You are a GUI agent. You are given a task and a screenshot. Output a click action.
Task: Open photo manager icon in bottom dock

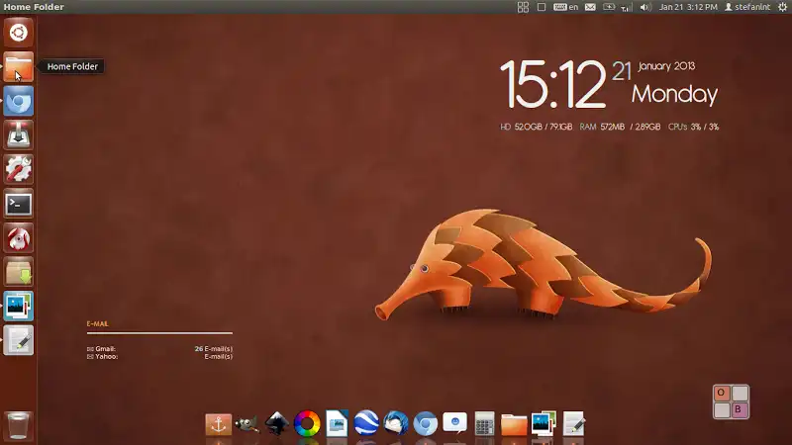tap(544, 423)
